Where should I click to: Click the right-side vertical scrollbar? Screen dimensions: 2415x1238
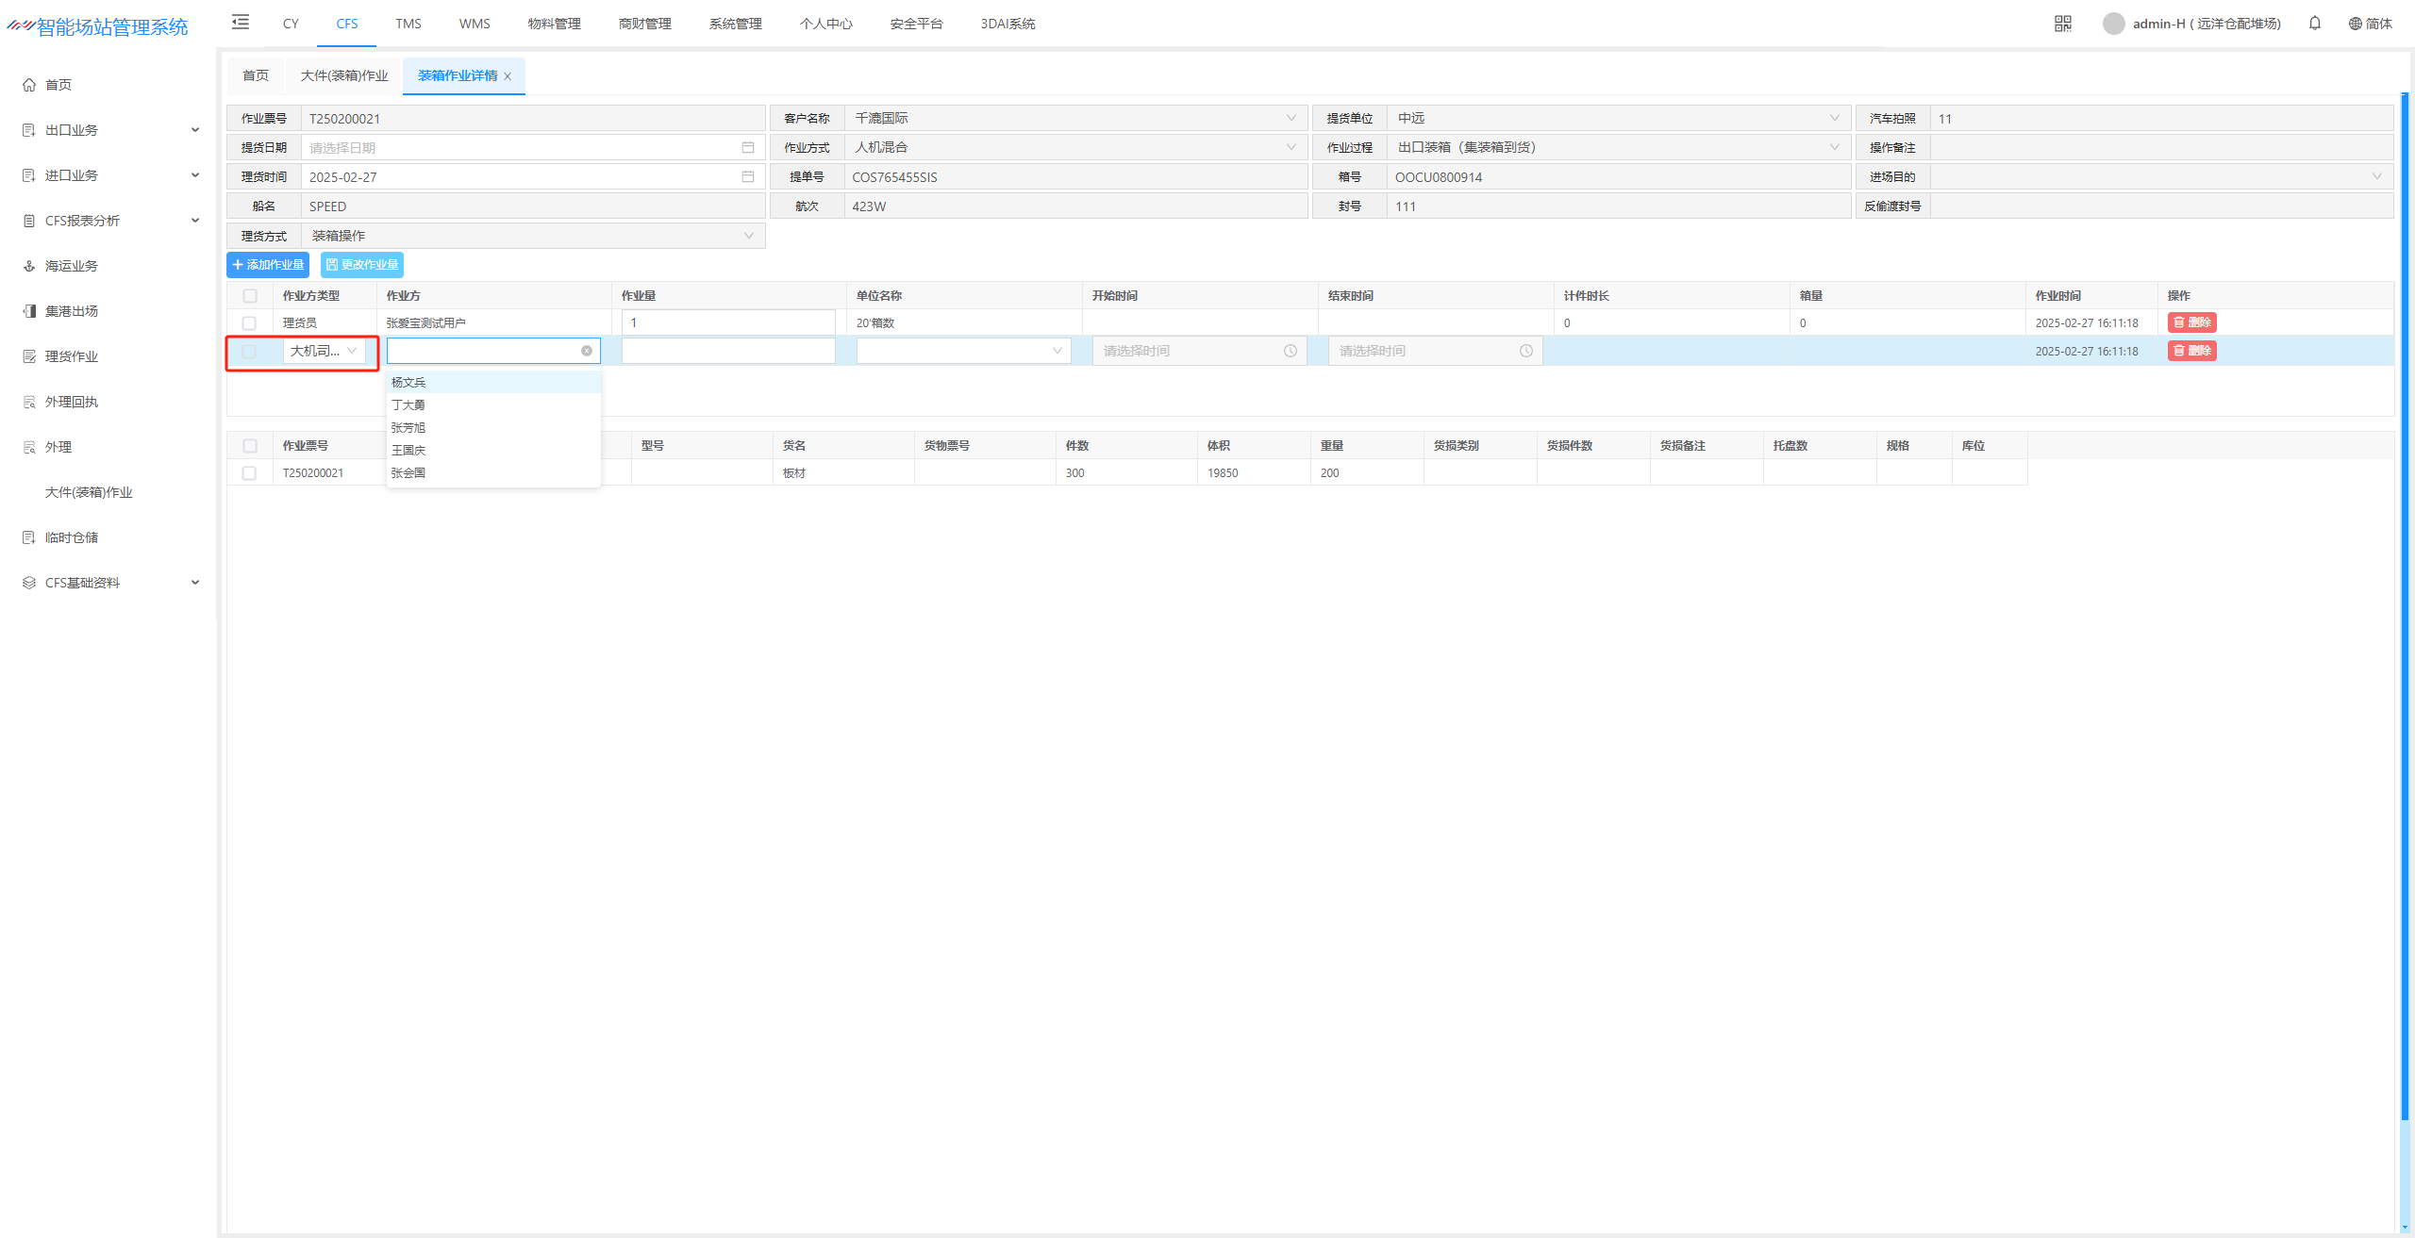click(x=2404, y=603)
